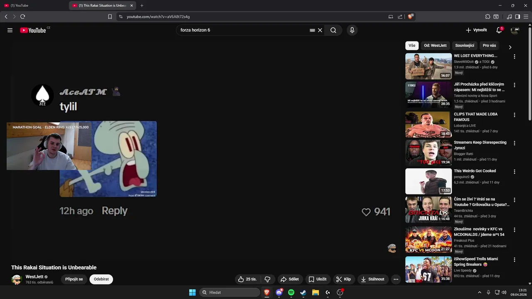
Task: Open options for CLIPS THAT MADE LOBA FAMOUS
Action: (514, 115)
